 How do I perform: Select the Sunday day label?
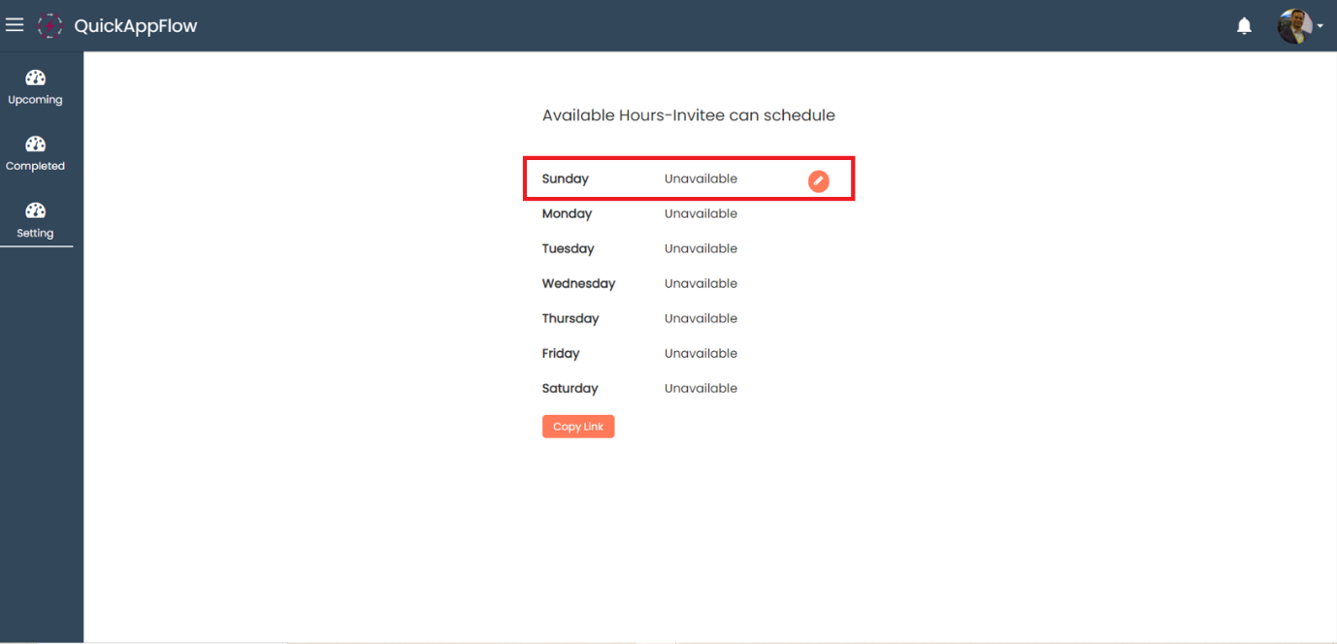tap(565, 179)
